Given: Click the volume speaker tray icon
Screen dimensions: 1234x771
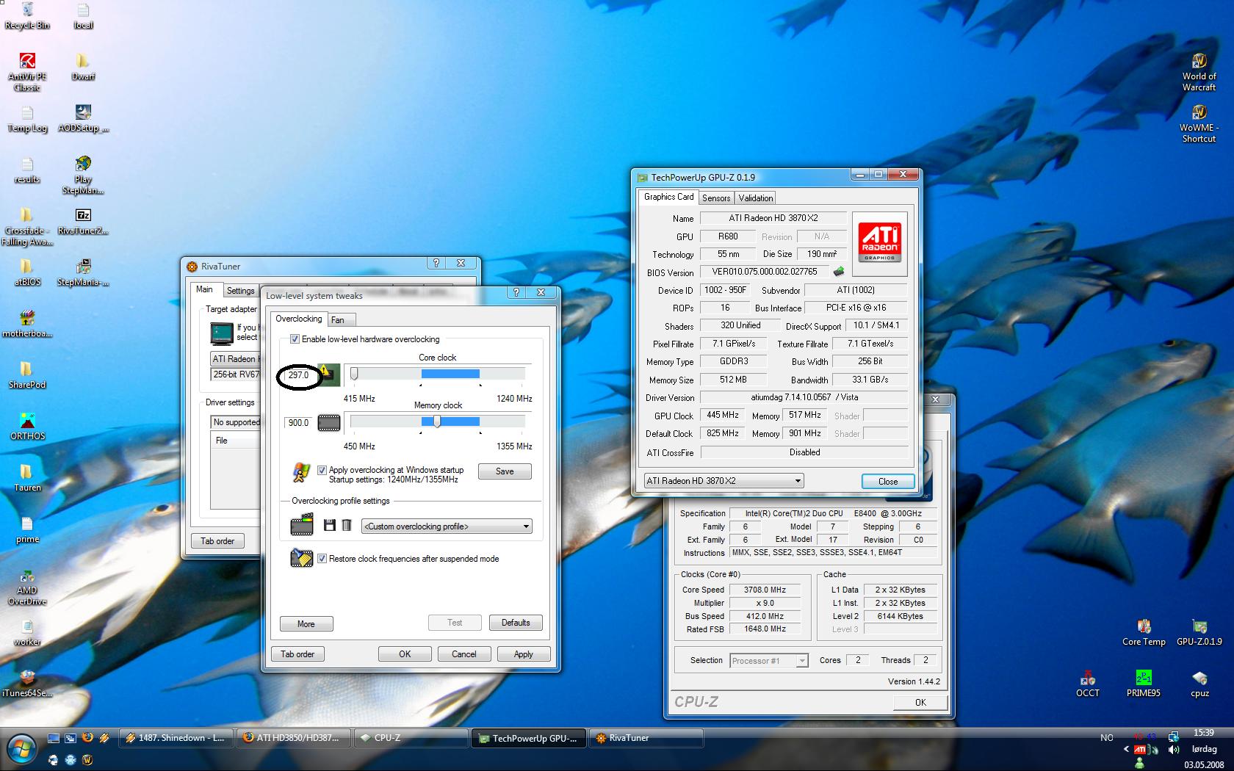Looking at the screenshot, I should (x=1174, y=750).
